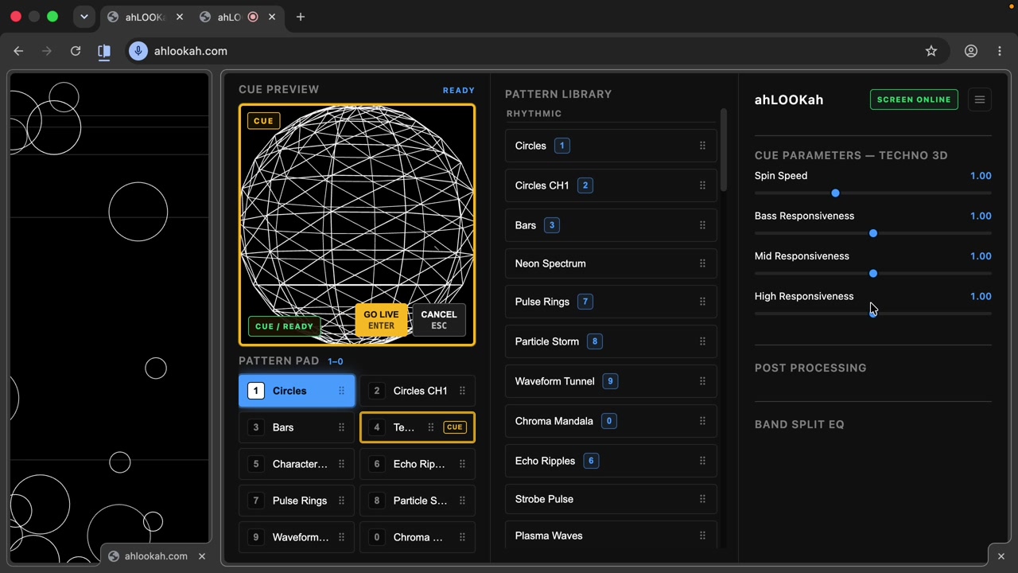Switch to the first ahLOOKah browser tab
The image size is (1018, 573).
145,17
